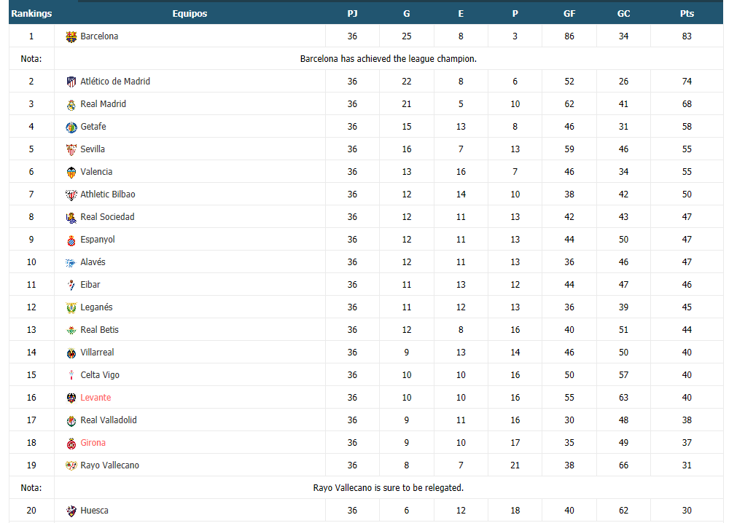Click the Sevilla crest icon
Image resolution: width=729 pixels, height=523 pixels.
pyautogui.click(x=71, y=149)
